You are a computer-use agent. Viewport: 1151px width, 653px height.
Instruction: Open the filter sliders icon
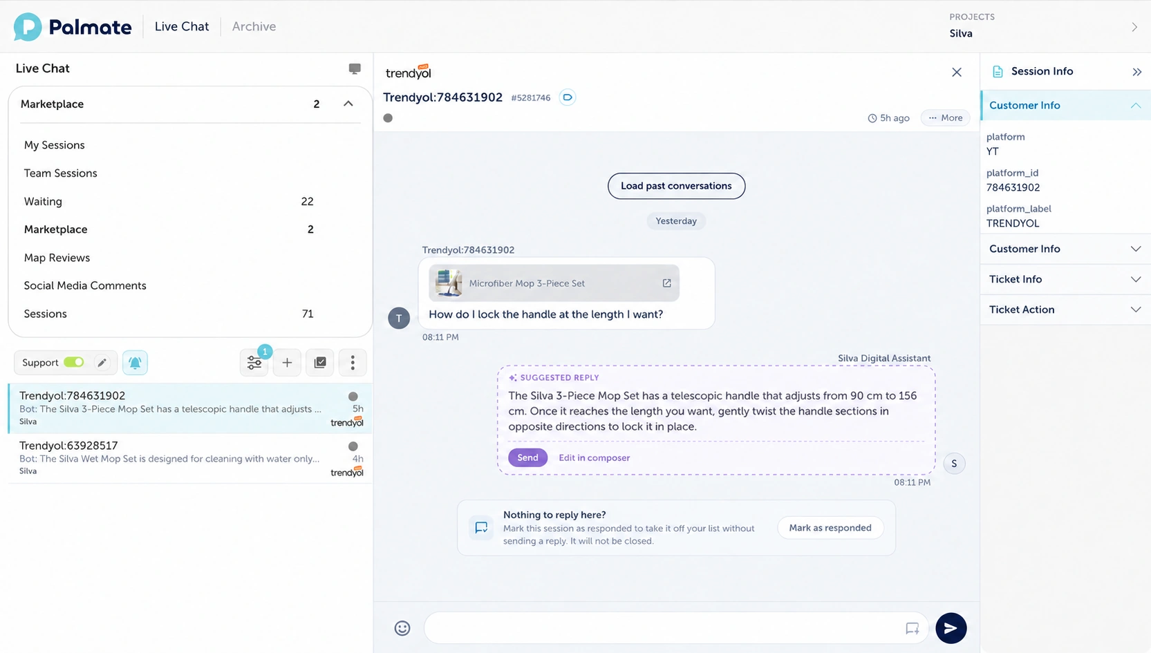tap(254, 363)
